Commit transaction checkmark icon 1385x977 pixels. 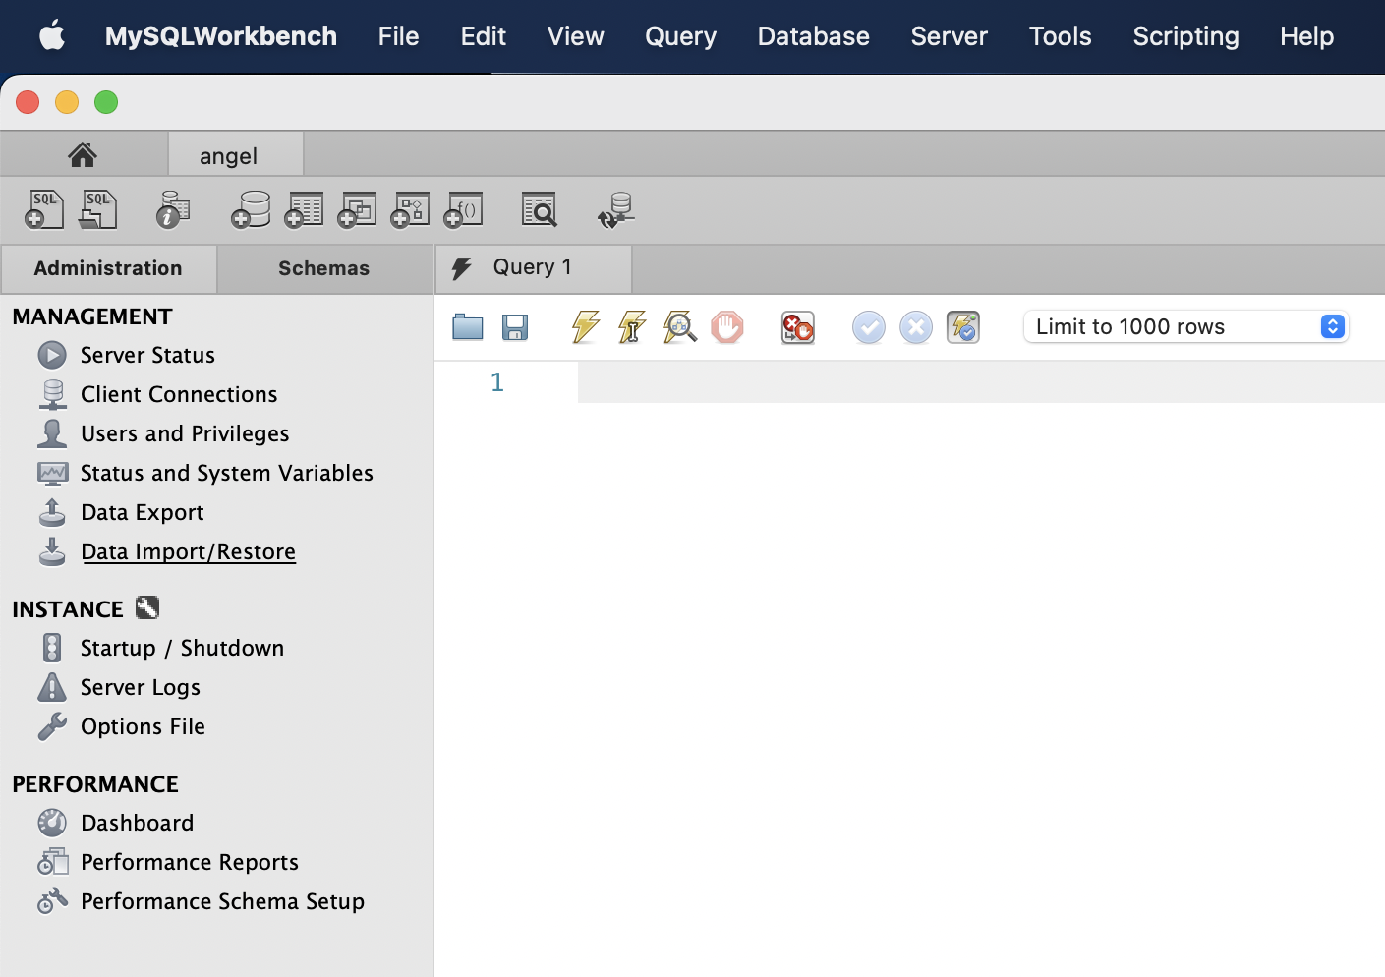869,327
